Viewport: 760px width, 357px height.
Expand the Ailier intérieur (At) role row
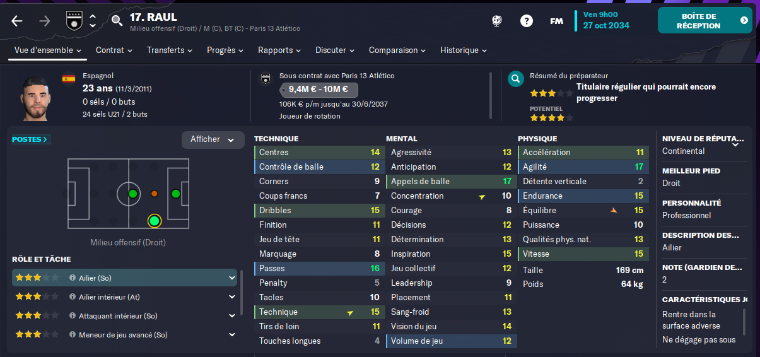point(125,296)
